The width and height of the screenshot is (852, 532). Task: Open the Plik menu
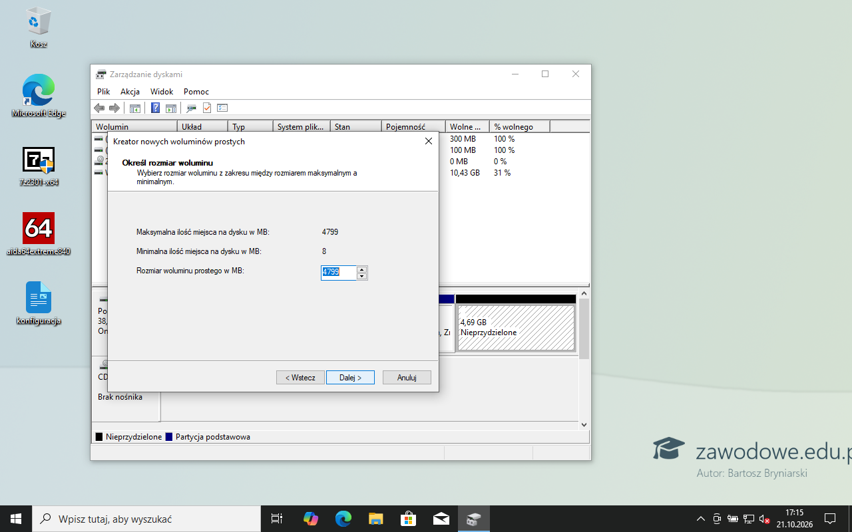pyautogui.click(x=103, y=92)
